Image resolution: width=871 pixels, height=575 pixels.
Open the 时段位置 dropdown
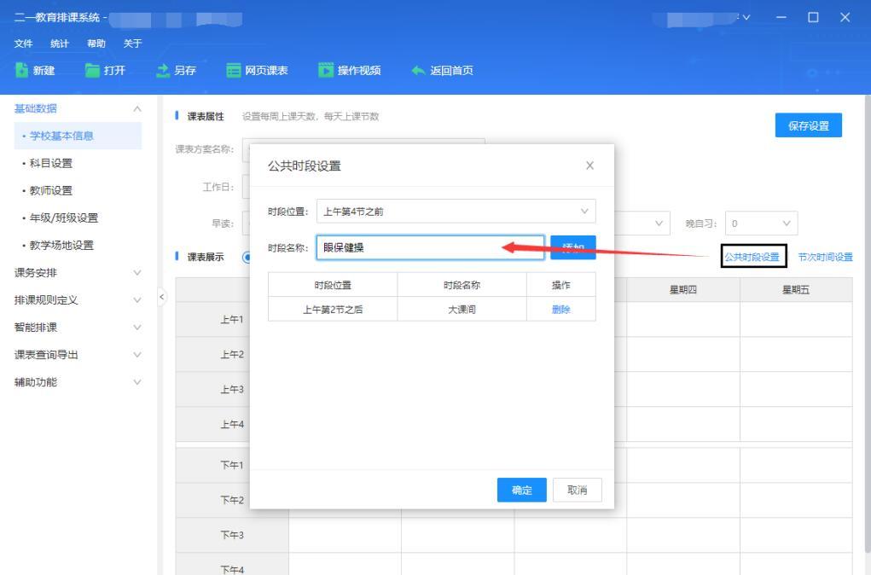click(x=456, y=211)
